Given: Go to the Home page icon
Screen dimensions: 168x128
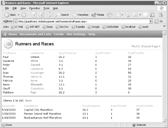Looking at the screenshot, I should 49,15.
